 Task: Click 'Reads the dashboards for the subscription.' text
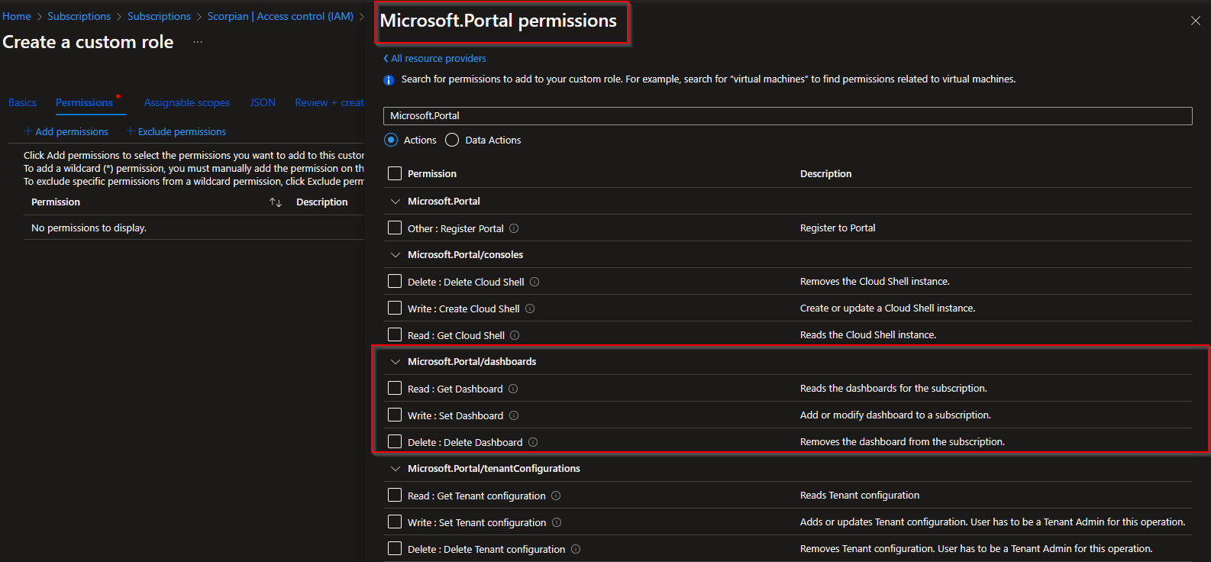893,388
